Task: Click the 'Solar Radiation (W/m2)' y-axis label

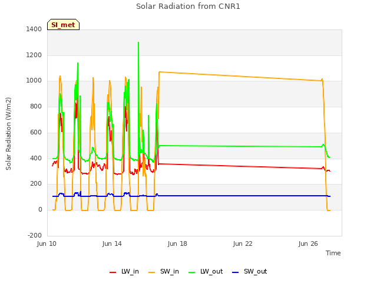Action: pyautogui.click(x=8, y=134)
